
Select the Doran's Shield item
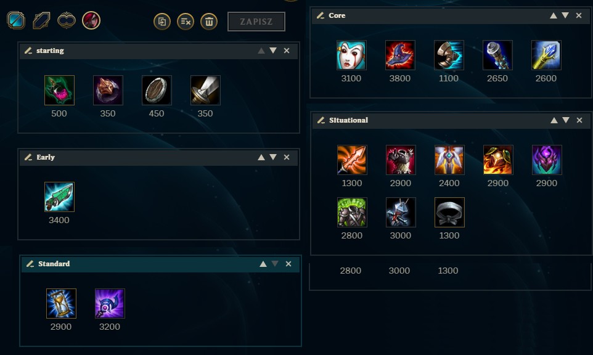[157, 90]
